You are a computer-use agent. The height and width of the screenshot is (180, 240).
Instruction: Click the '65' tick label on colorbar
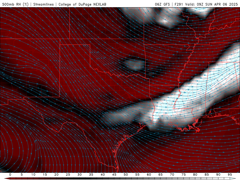[160, 175]
